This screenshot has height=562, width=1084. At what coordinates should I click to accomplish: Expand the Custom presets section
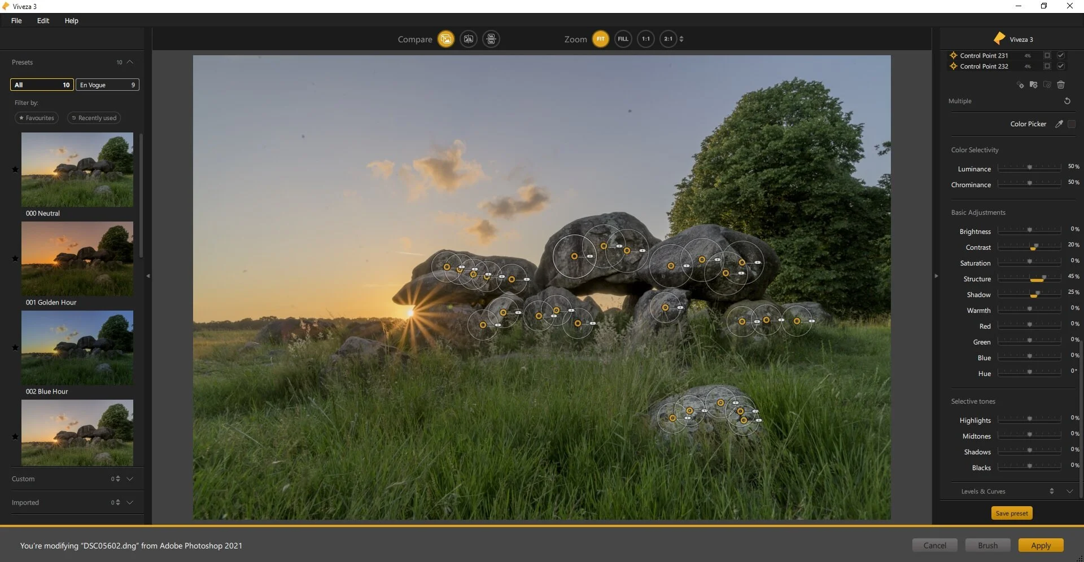click(x=130, y=479)
